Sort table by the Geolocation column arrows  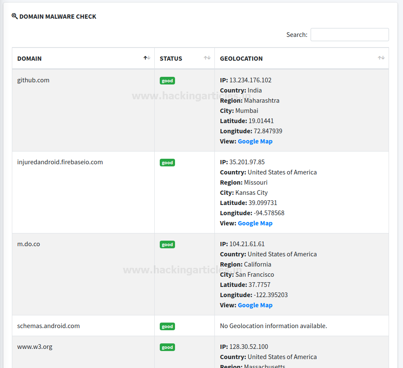(x=381, y=58)
